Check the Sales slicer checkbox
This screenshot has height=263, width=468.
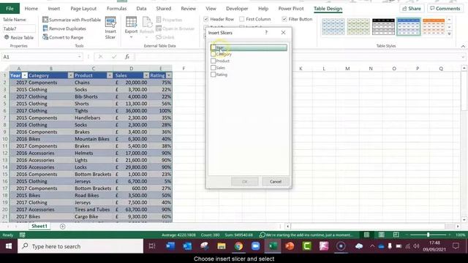pos(213,68)
